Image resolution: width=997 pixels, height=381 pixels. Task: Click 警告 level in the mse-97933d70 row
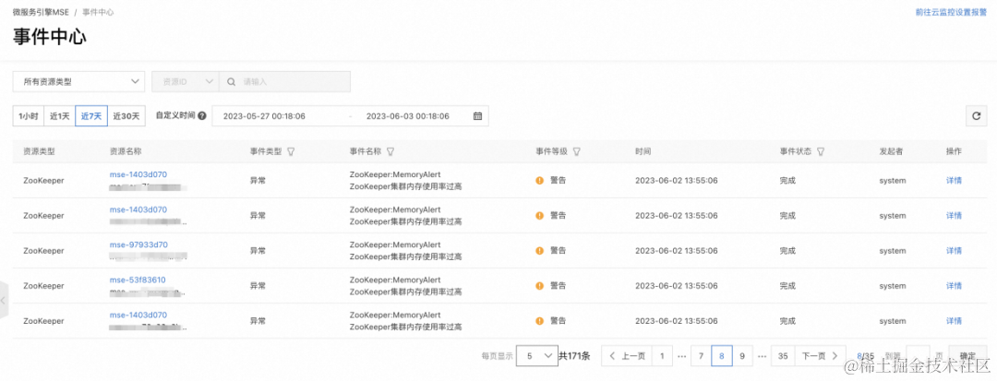(558, 251)
